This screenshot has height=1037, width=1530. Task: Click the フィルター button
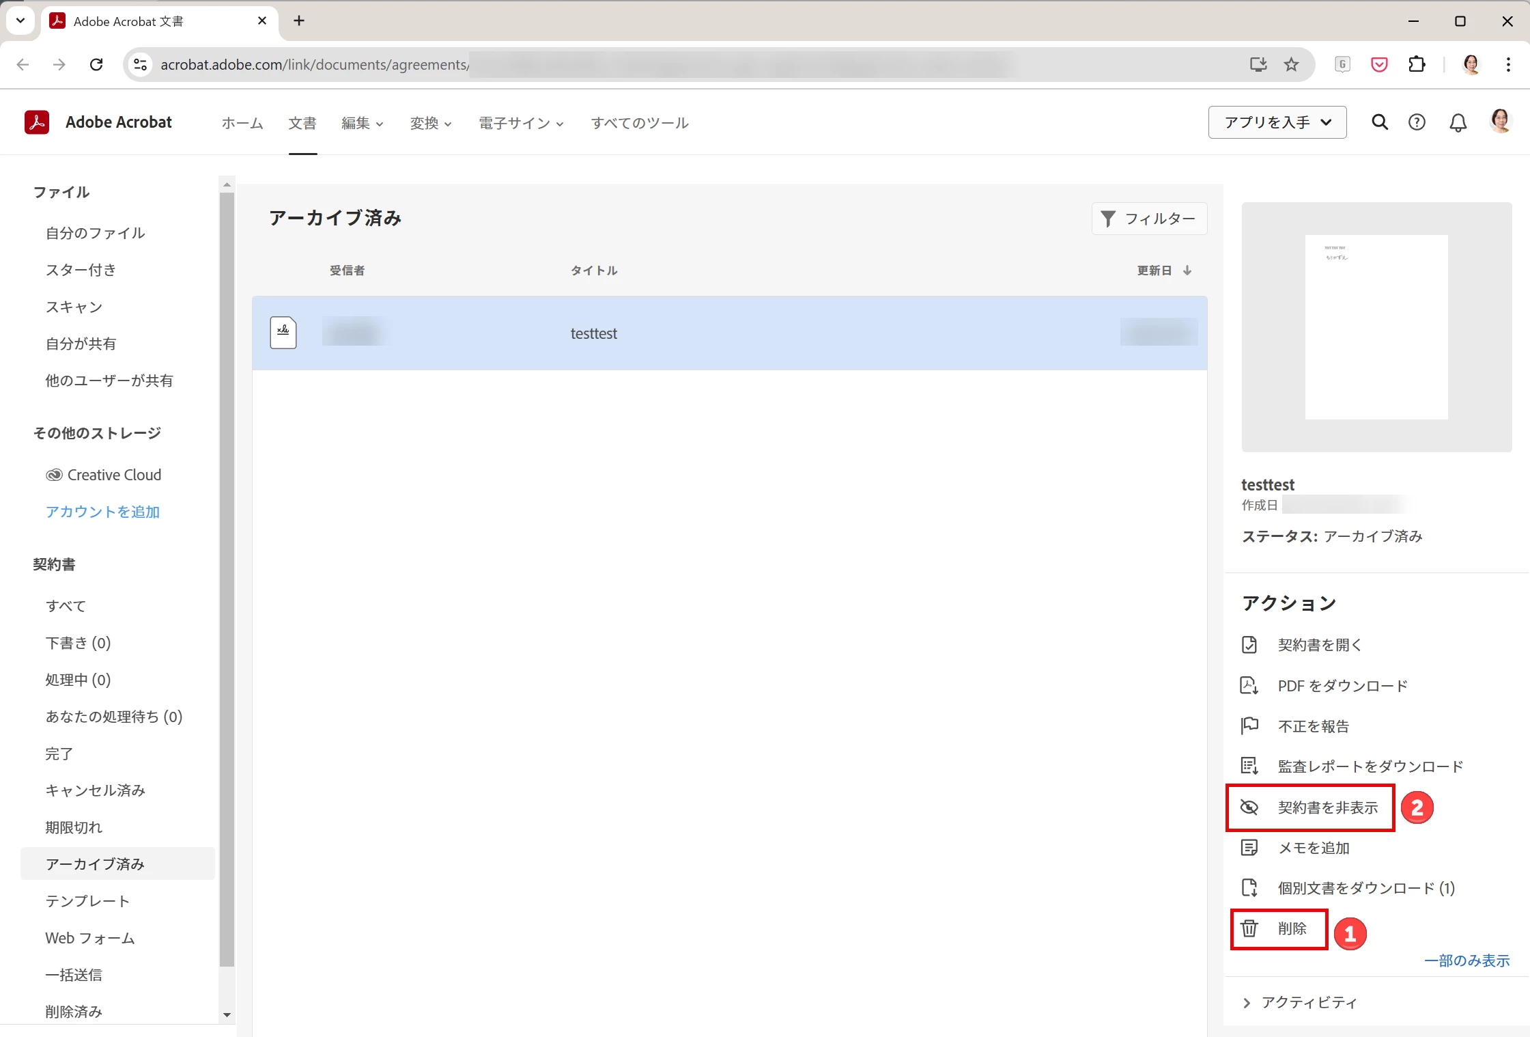click(x=1149, y=219)
